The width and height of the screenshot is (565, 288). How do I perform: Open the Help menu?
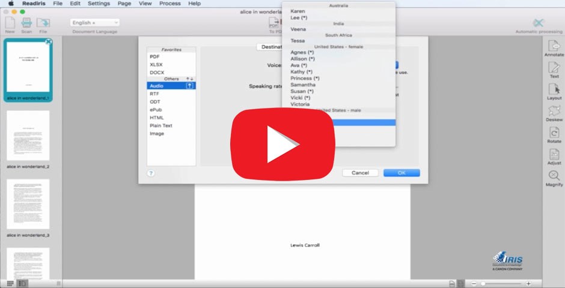click(x=194, y=3)
